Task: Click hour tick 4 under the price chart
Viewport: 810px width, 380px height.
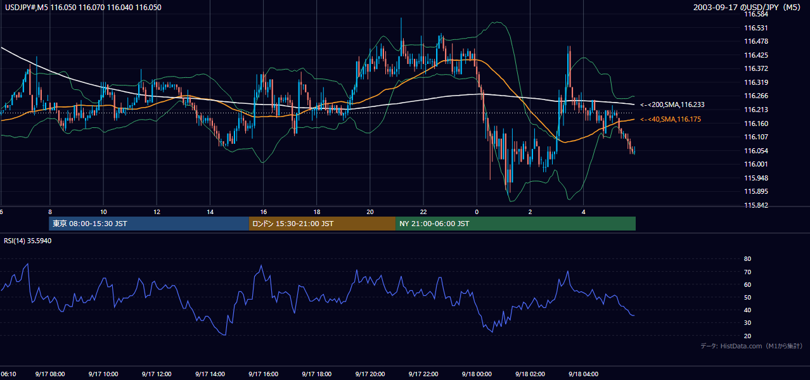Action: (x=583, y=212)
